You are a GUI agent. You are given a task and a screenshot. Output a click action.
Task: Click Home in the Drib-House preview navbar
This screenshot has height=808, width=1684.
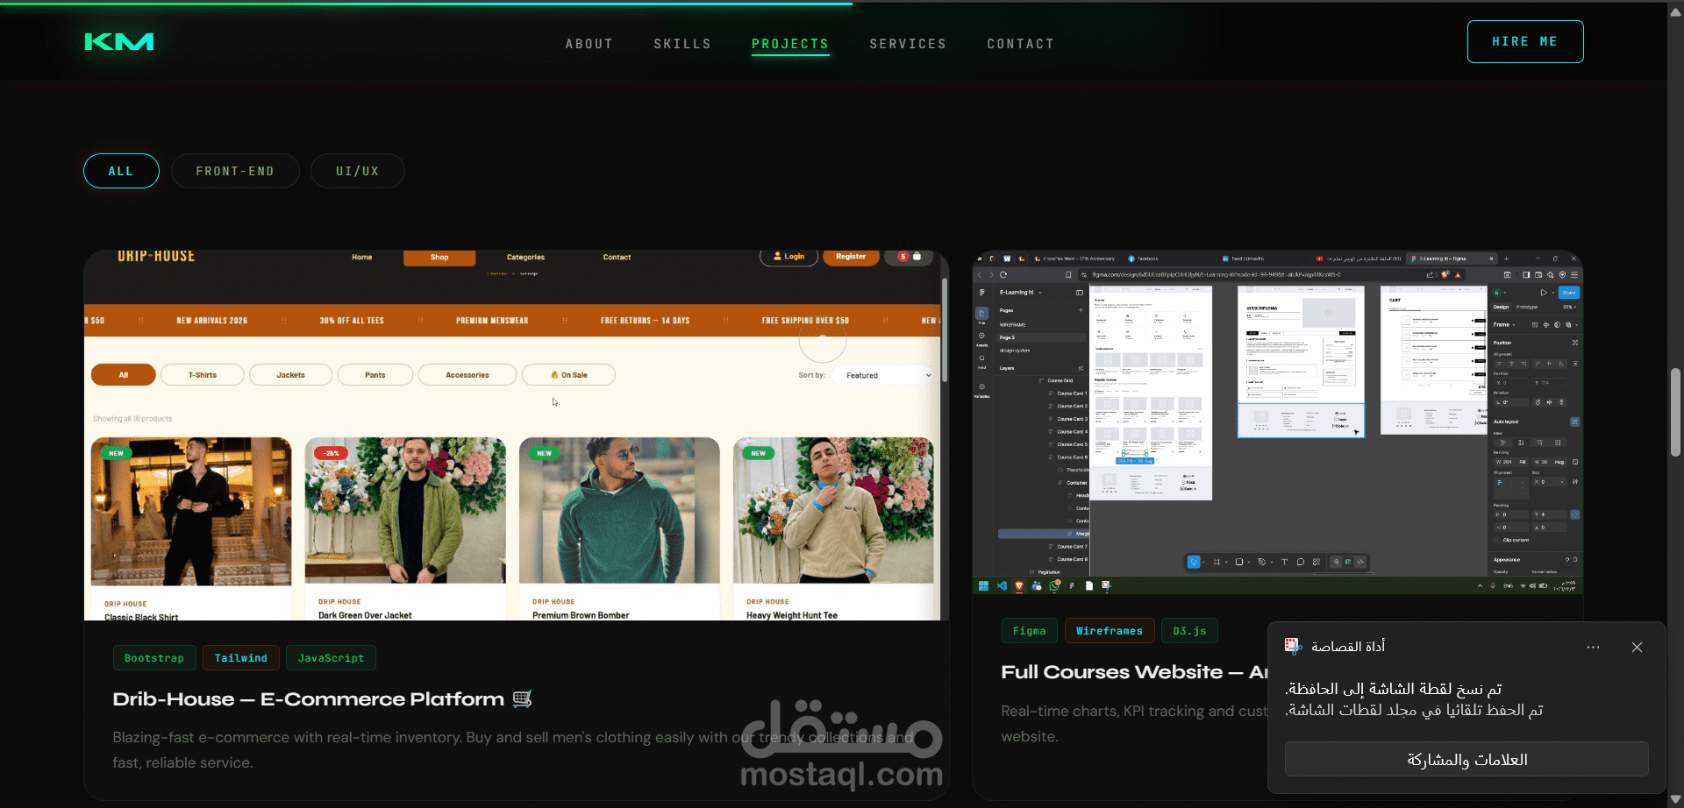point(362,258)
